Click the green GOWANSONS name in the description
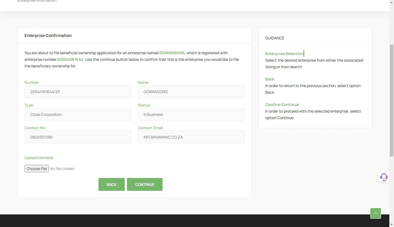Screen dimensions: 394x227 (172, 53)
